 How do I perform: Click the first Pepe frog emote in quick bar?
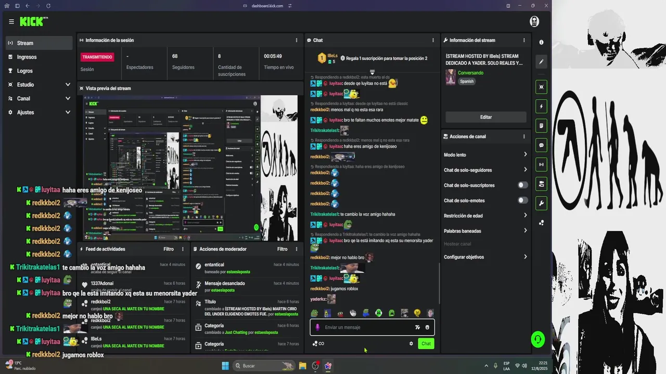tap(314, 313)
